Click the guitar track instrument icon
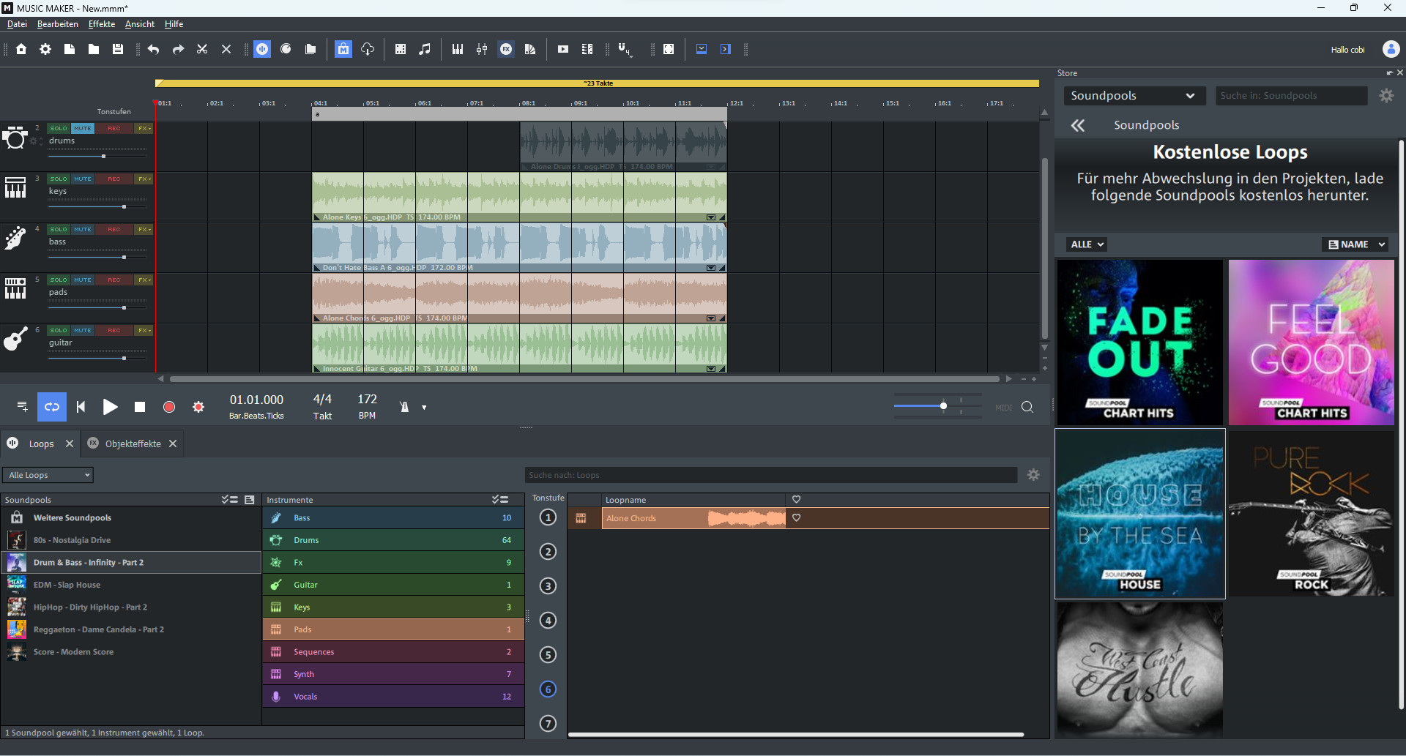The width and height of the screenshot is (1406, 756). [x=15, y=339]
